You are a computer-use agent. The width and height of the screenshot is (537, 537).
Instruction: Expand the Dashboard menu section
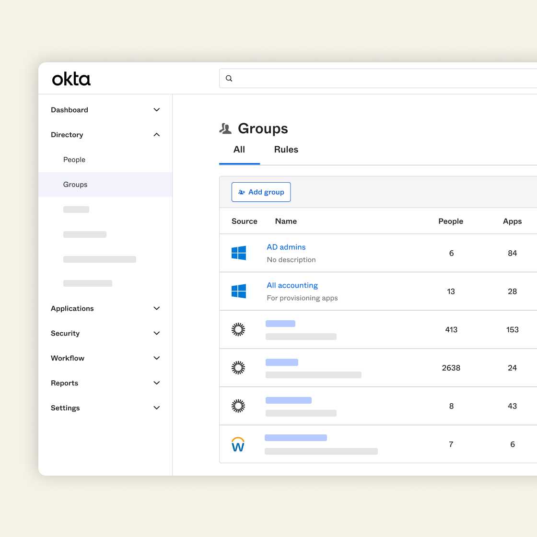[156, 110]
